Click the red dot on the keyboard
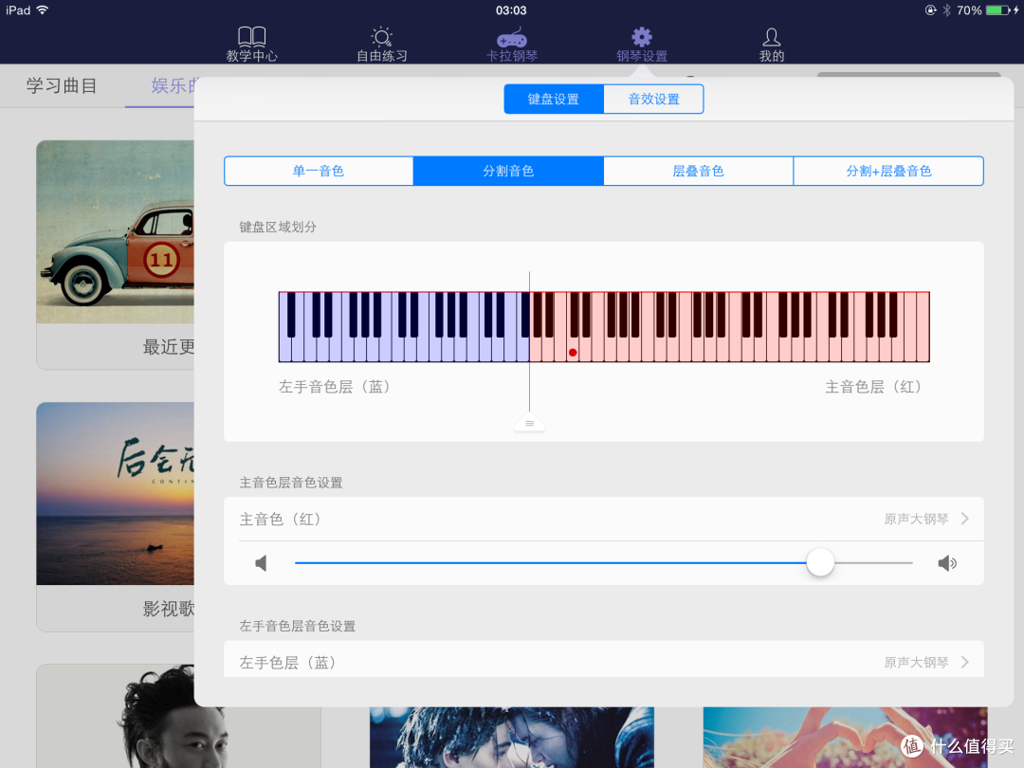The height and width of the screenshot is (768, 1024). coord(573,353)
